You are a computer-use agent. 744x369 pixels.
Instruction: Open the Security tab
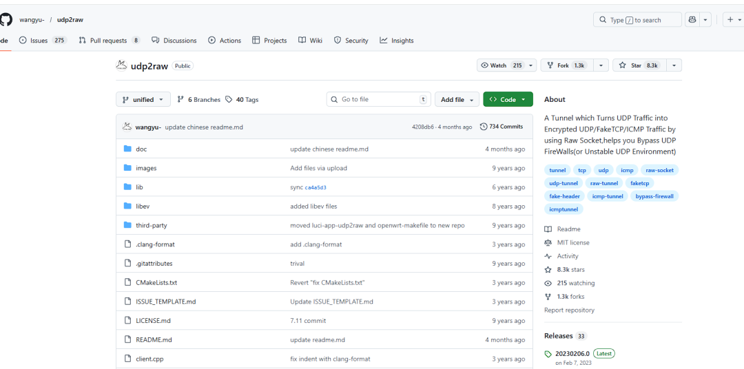coord(351,41)
